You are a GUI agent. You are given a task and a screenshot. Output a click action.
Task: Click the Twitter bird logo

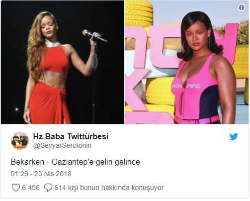(234, 137)
